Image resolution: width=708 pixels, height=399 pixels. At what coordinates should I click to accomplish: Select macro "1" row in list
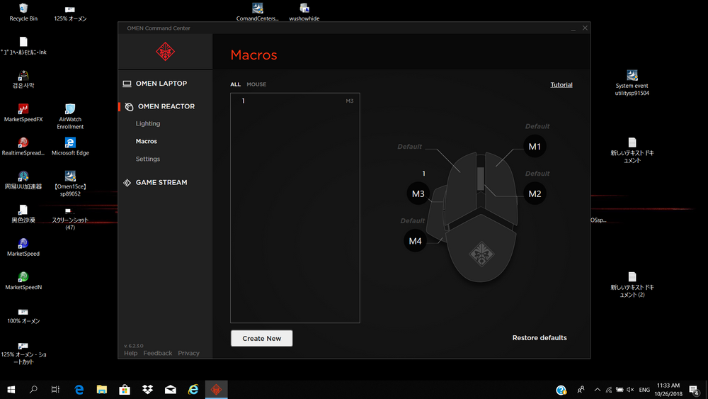point(295,101)
